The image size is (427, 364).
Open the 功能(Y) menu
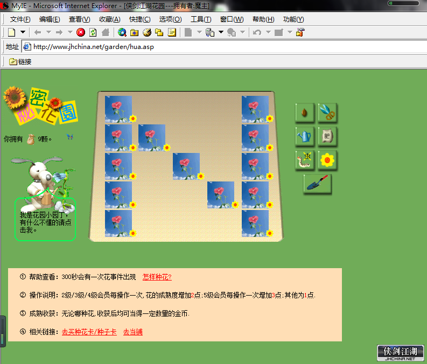(x=293, y=19)
